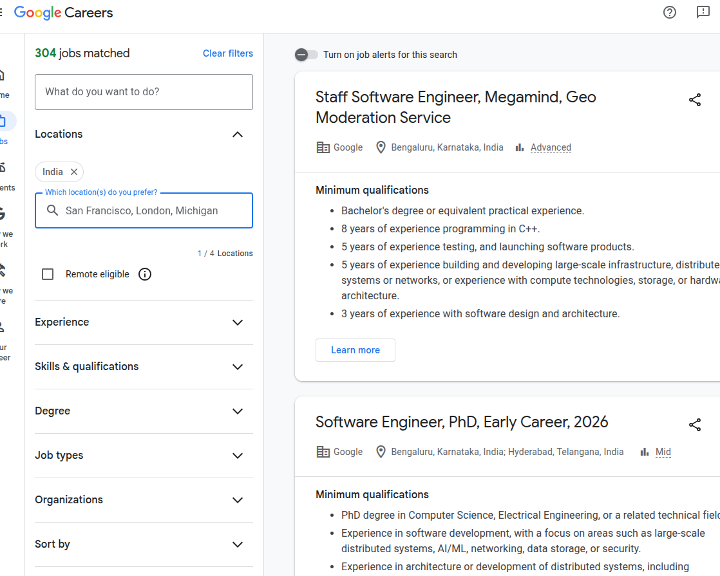This screenshot has height=576, width=720.
Task: Click the bar-chart level icon next to Advanced
Action: [x=519, y=148]
